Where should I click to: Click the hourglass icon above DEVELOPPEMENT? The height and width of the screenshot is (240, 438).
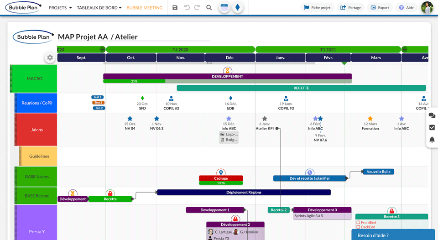pyautogui.click(x=227, y=70)
